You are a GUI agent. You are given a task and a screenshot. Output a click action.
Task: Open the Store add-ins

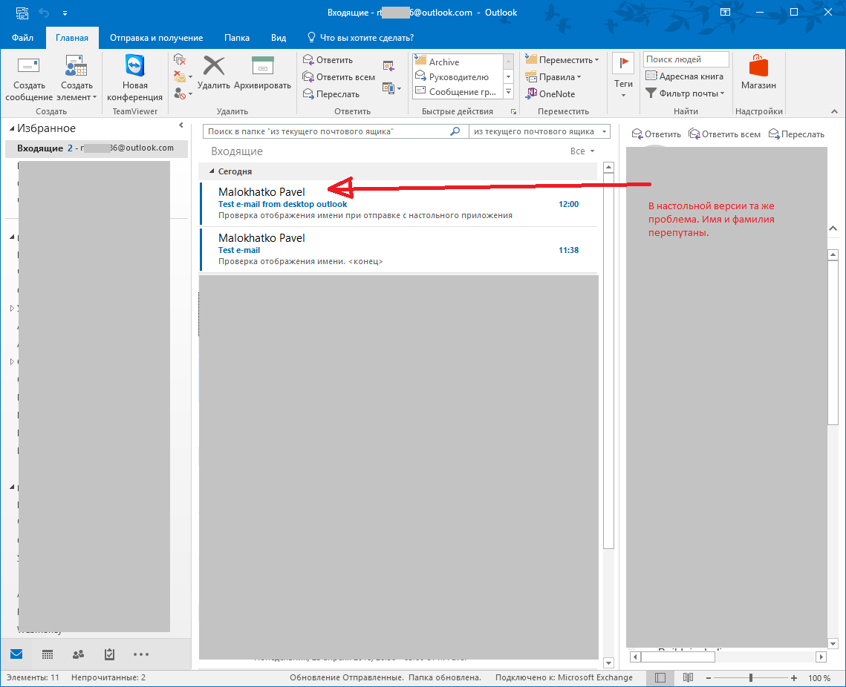point(758,72)
